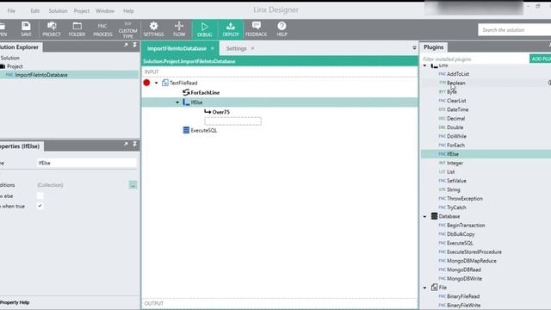Collapse the File plugin group
Viewport: 551px width, 310px height.
(424, 288)
